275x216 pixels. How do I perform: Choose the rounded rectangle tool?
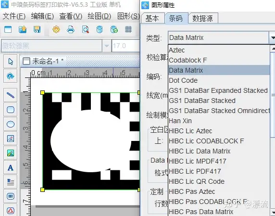[11, 110]
